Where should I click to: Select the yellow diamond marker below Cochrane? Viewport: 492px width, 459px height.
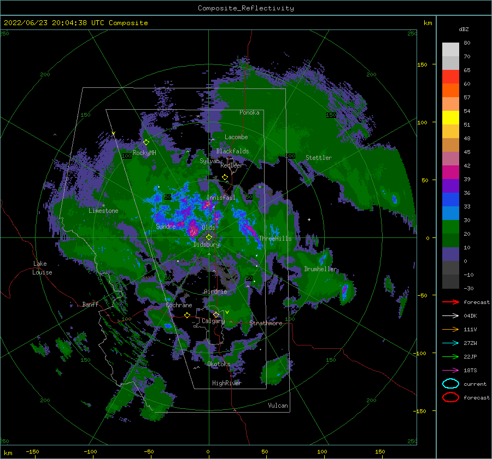[188, 315]
